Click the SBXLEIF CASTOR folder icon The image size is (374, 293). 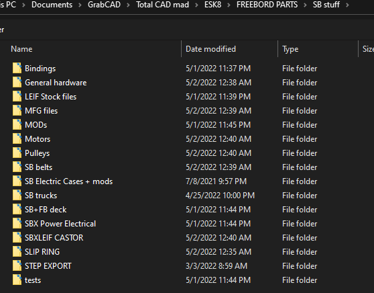[x=17, y=237]
